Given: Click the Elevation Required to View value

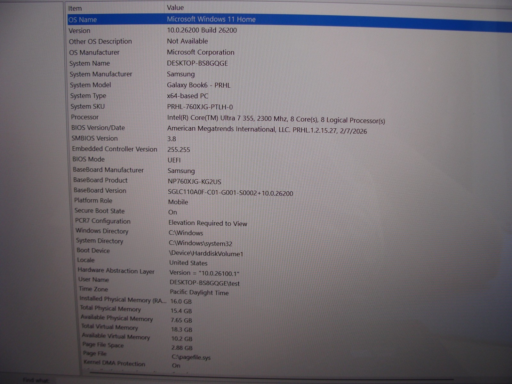Looking at the screenshot, I should pyautogui.click(x=208, y=223).
